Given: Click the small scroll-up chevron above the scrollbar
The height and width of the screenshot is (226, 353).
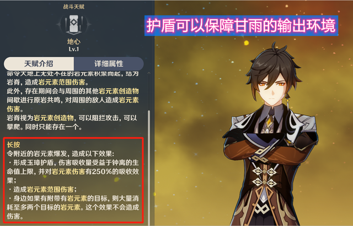Looking at the screenshot, I should point(149,73).
